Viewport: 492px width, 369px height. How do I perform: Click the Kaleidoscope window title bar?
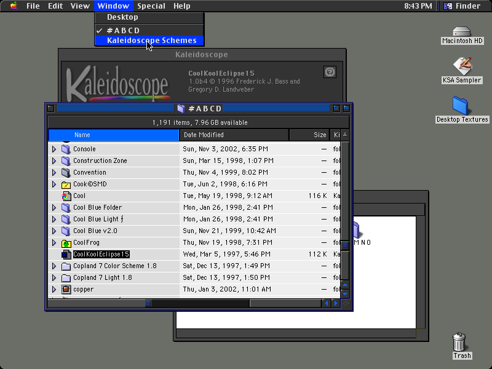[x=202, y=55]
